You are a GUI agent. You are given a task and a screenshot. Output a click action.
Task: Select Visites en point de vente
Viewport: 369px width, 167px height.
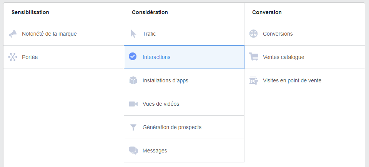pyautogui.click(x=292, y=80)
